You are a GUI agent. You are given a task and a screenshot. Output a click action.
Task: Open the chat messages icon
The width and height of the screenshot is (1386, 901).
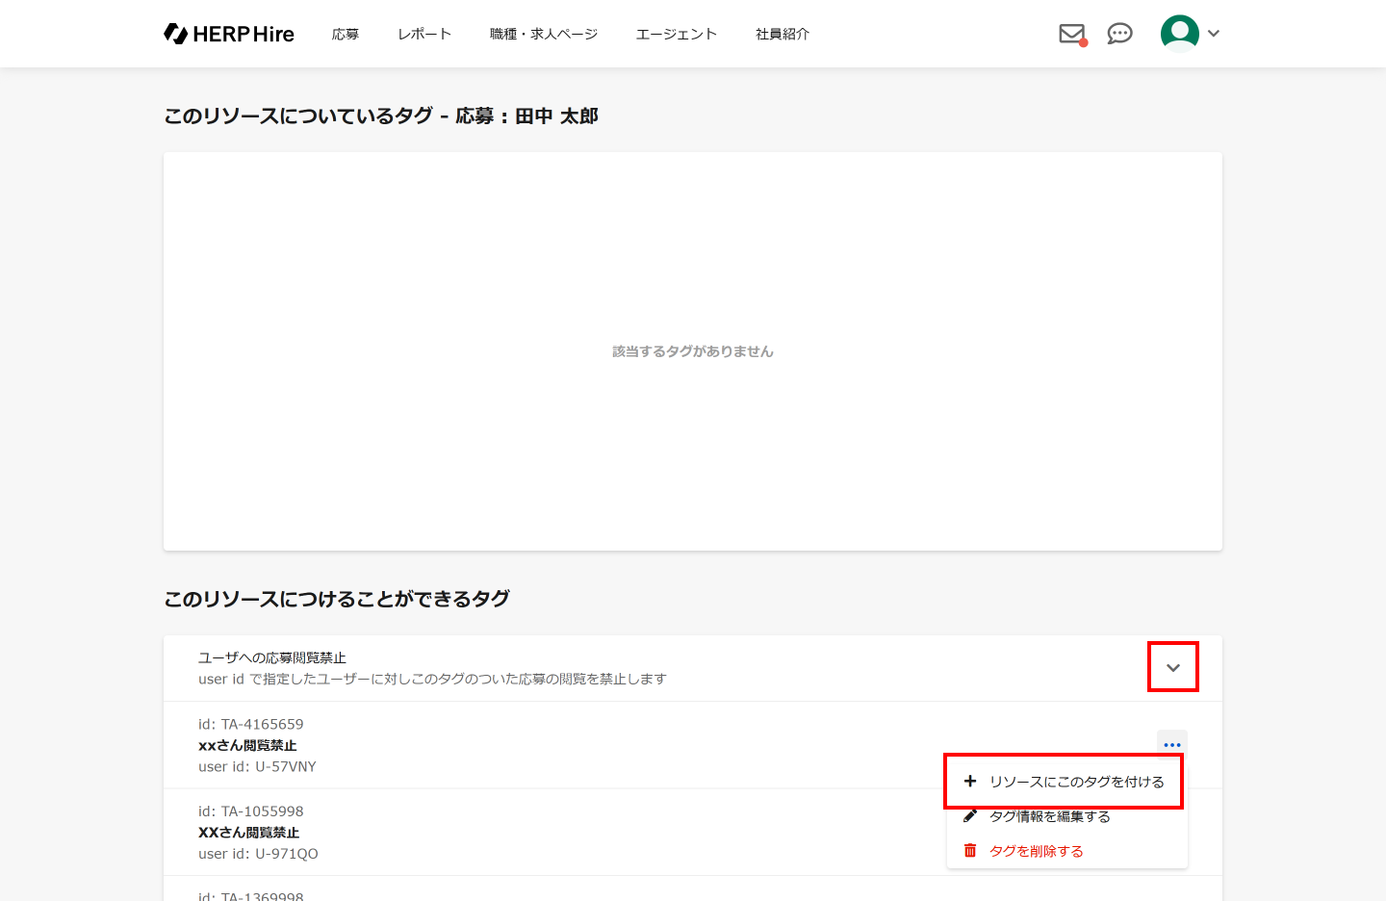[x=1120, y=34]
